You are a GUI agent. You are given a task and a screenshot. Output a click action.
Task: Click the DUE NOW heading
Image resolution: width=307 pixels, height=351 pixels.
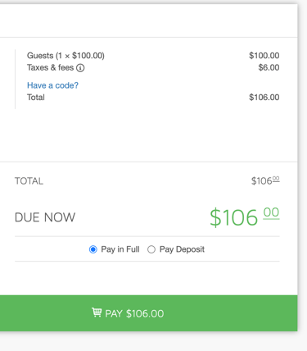tap(45, 217)
